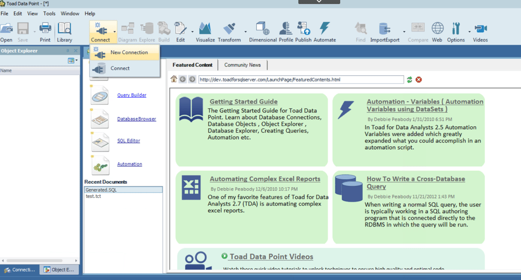Open the Edit menu
This screenshot has width=521, height=280.
(17, 13)
